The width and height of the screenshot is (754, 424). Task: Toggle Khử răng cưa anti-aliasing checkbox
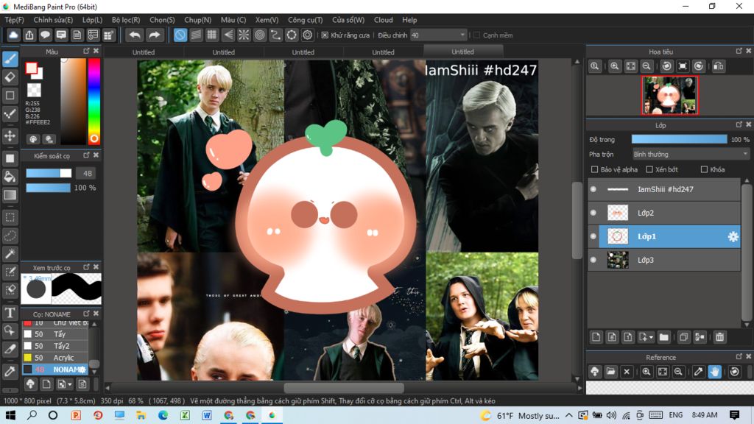pos(325,35)
